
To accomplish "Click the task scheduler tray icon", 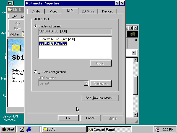I will (x=157, y=129).
